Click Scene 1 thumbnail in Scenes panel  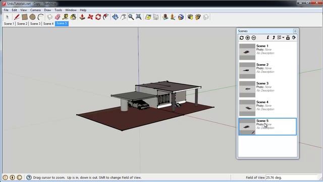pos(247,52)
